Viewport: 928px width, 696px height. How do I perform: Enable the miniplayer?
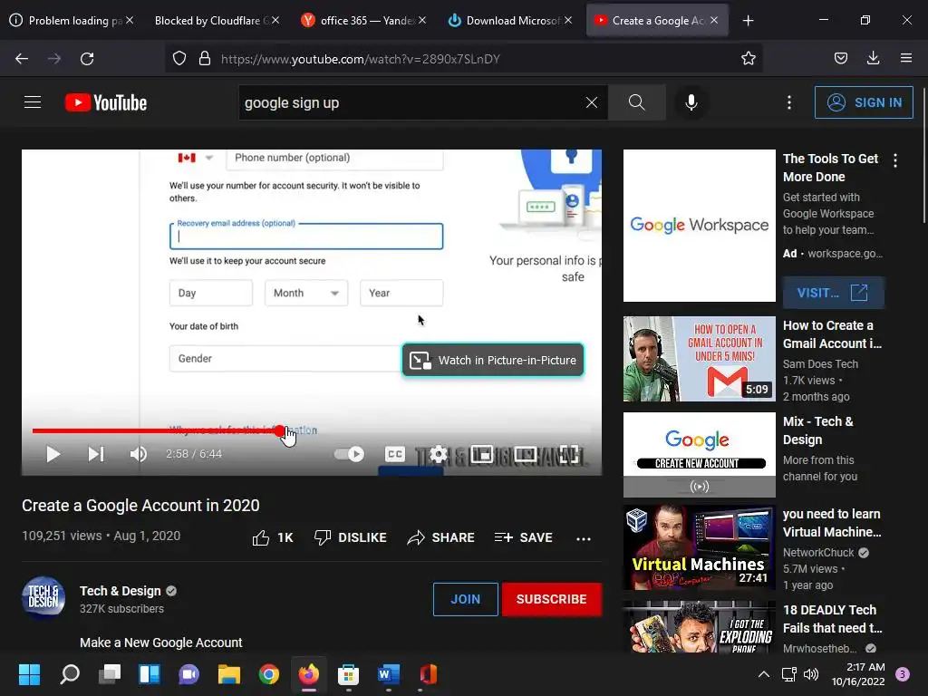(x=482, y=454)
